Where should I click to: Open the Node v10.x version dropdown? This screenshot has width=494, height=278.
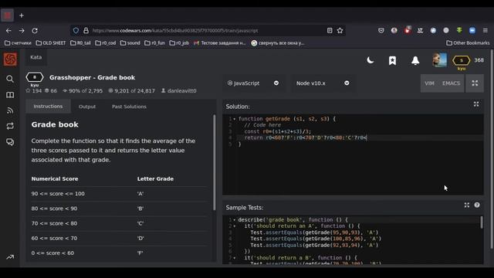323,83
